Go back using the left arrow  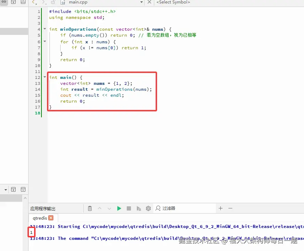tap(34, 2)
